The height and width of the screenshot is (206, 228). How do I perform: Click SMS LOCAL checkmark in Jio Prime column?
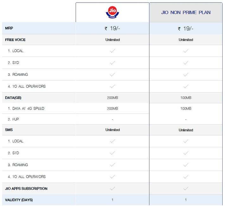112,141
